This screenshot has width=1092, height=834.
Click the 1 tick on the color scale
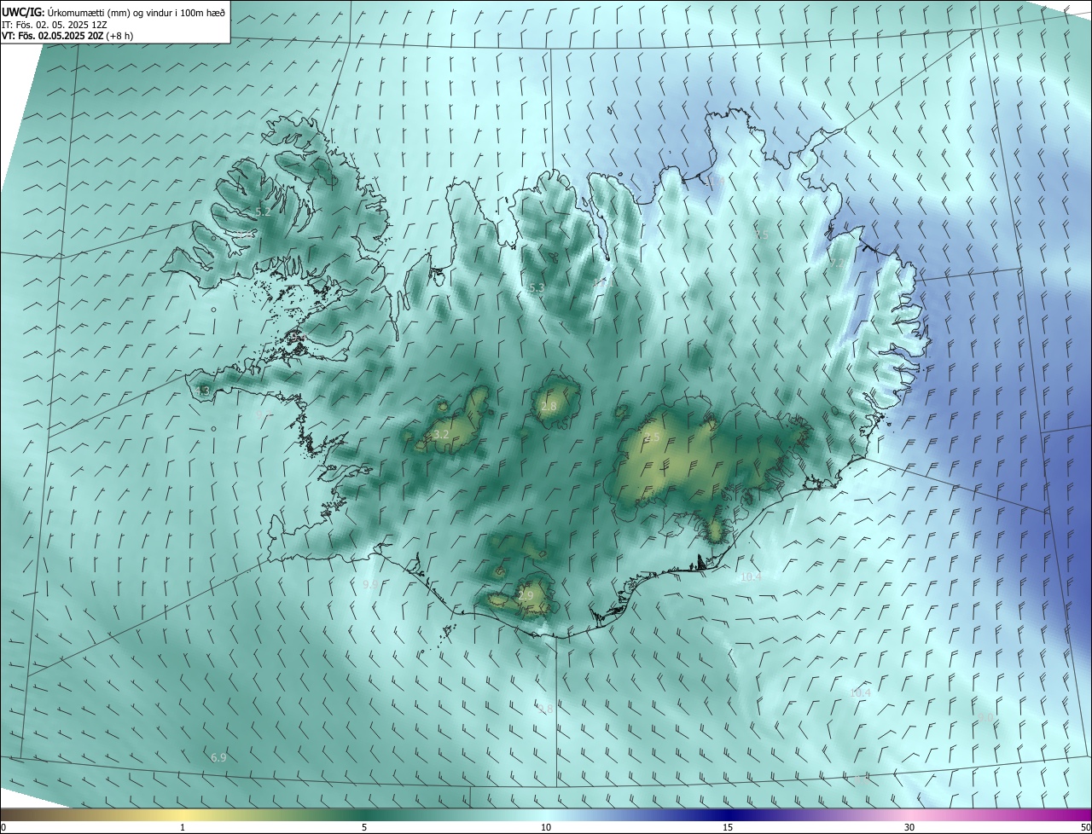(183, 827)
